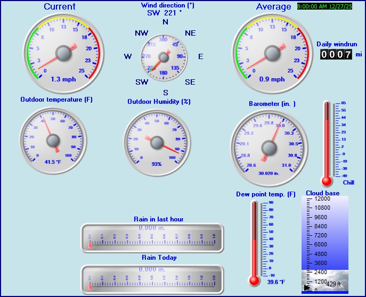This screenshot has width=366, height=297.
Task: Click the Outdoor temperature gauge dial
Action: 53,141
